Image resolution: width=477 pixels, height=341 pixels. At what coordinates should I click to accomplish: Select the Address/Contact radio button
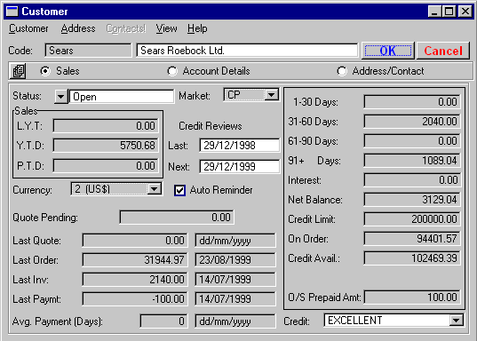(x=342, y=71)
